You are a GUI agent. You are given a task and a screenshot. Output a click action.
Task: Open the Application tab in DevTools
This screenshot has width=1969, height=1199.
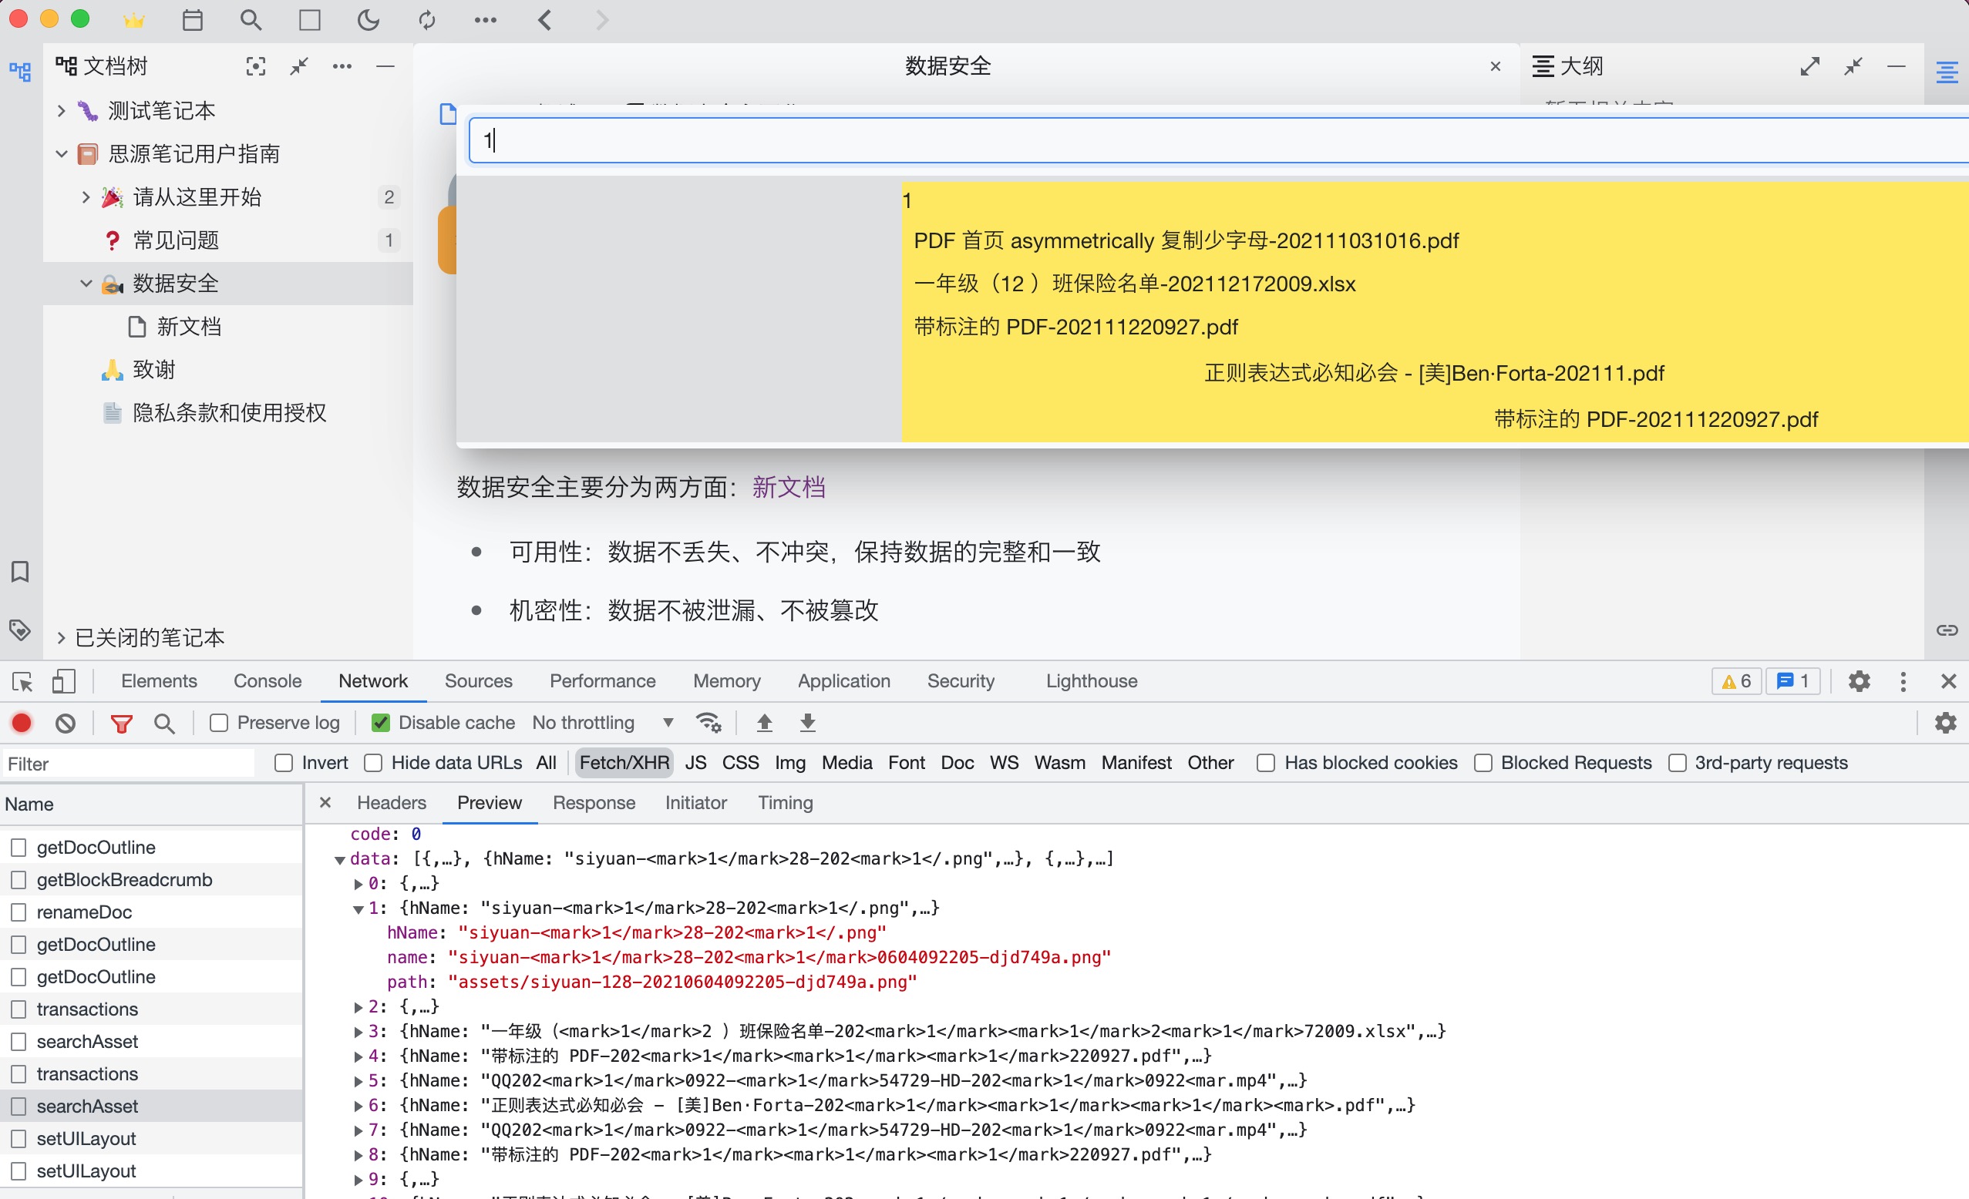pos(843,681)
